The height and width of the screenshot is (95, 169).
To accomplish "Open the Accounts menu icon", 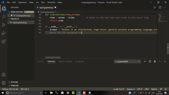I will click(4, 74).
